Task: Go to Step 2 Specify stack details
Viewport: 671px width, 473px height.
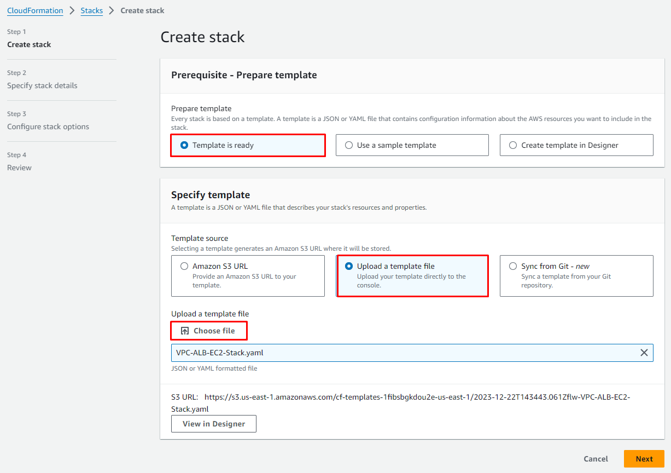Action: (x=42, y=85)
